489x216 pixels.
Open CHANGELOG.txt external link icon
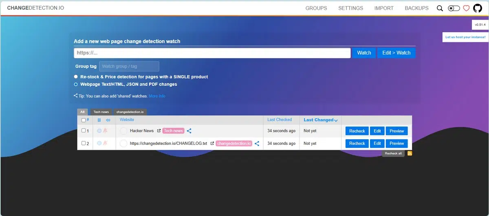pyautogui.click(x=212, y=143)
